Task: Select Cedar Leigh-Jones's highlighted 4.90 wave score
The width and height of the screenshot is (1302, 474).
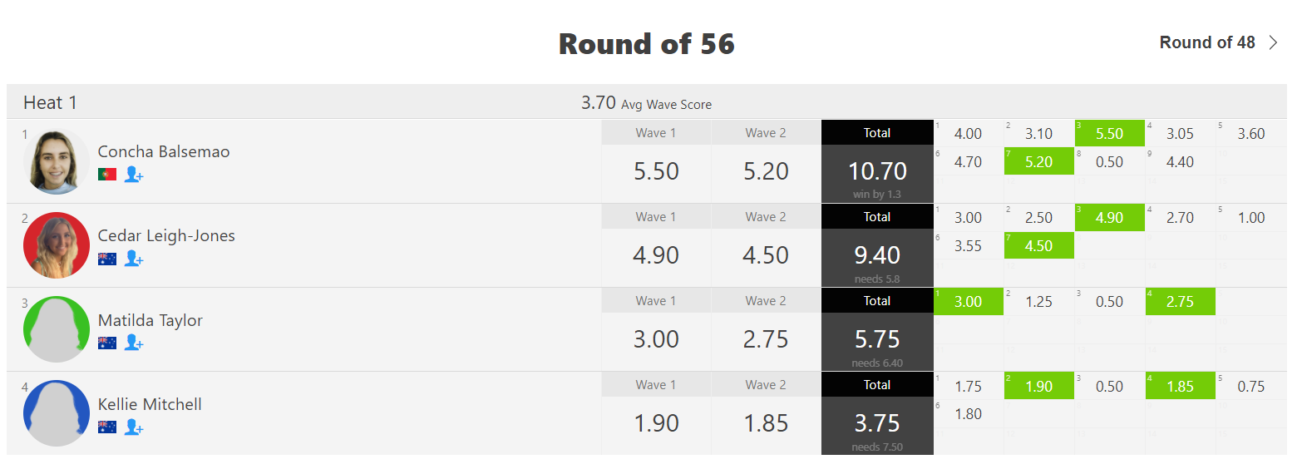Action: [x=1110, y=217]
